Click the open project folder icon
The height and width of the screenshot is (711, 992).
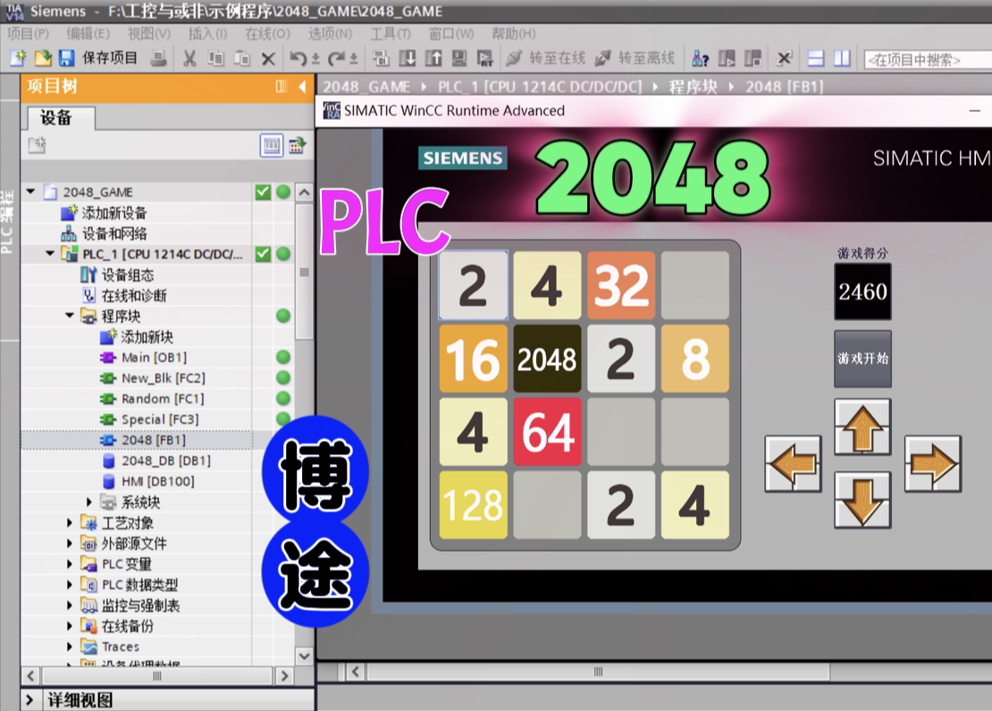point(42,58)
